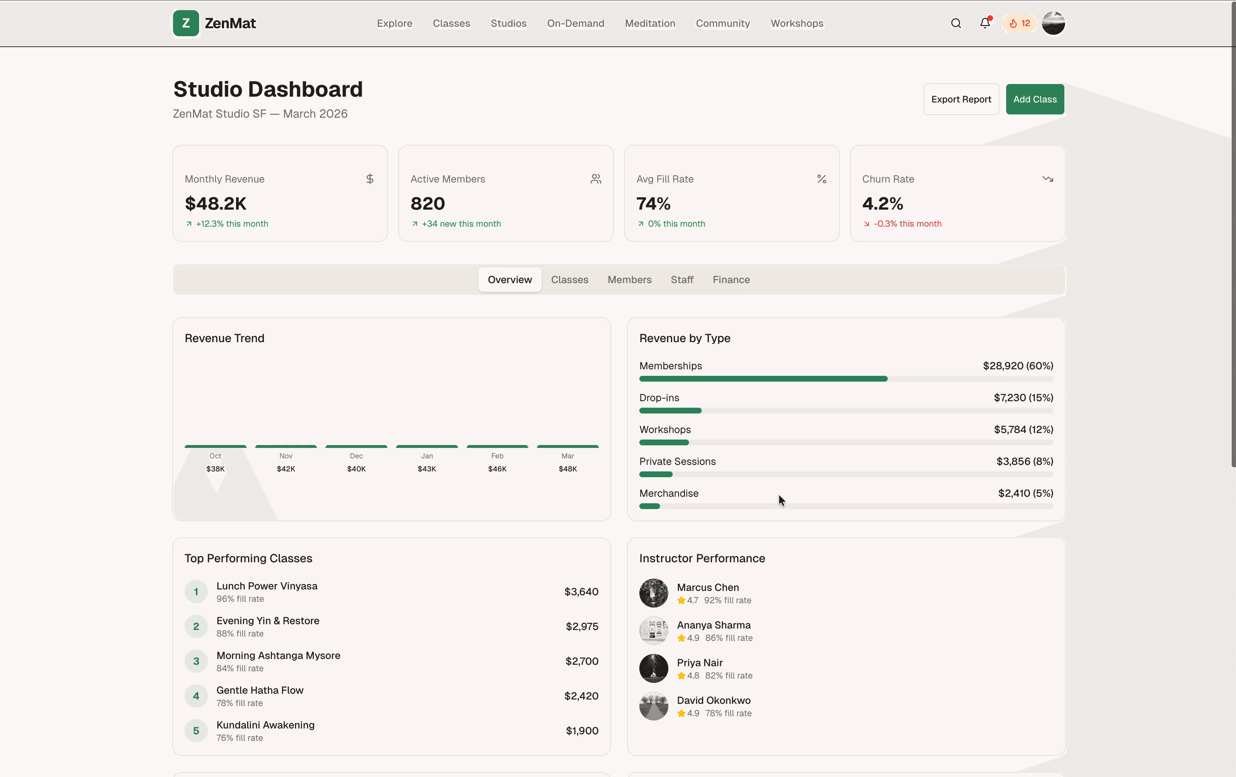Switch to the Finance tab
This screenshot has width=1236, height=777.
point(731,279)
